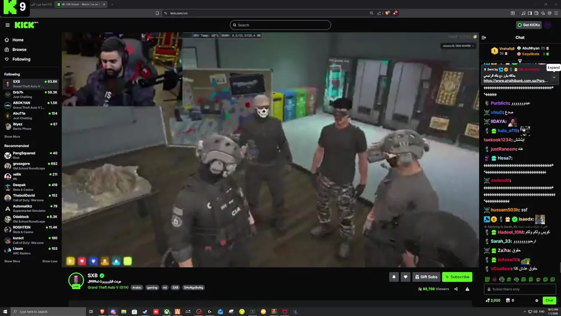Screen dimensions: 561x316
Task: Collapse pinned message with the chevron arrow
Action: (554, 77)
